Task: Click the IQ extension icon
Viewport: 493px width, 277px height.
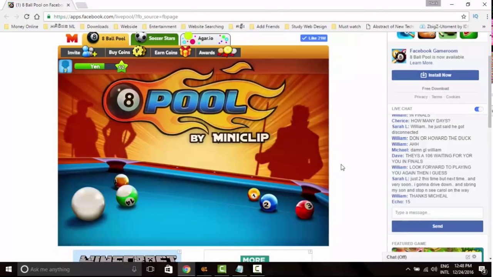Action: [x=475, y=17]
